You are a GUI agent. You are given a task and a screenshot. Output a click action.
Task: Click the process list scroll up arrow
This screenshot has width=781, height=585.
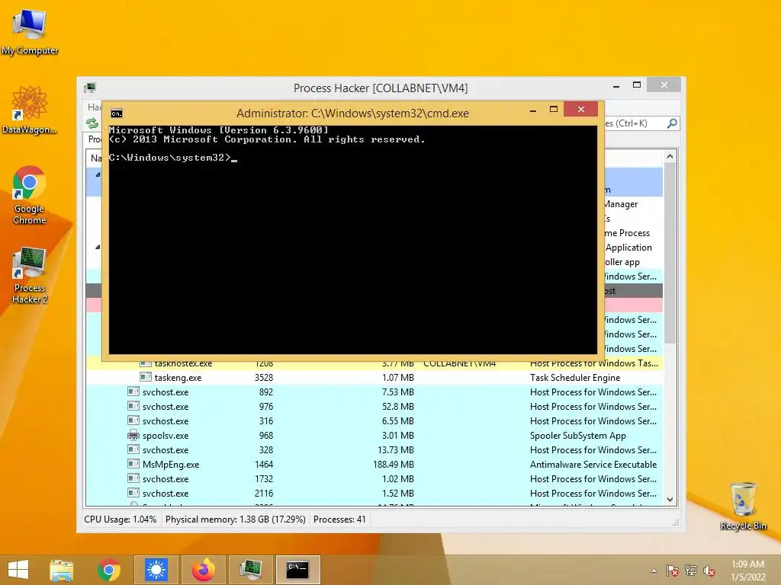[670, 156]
